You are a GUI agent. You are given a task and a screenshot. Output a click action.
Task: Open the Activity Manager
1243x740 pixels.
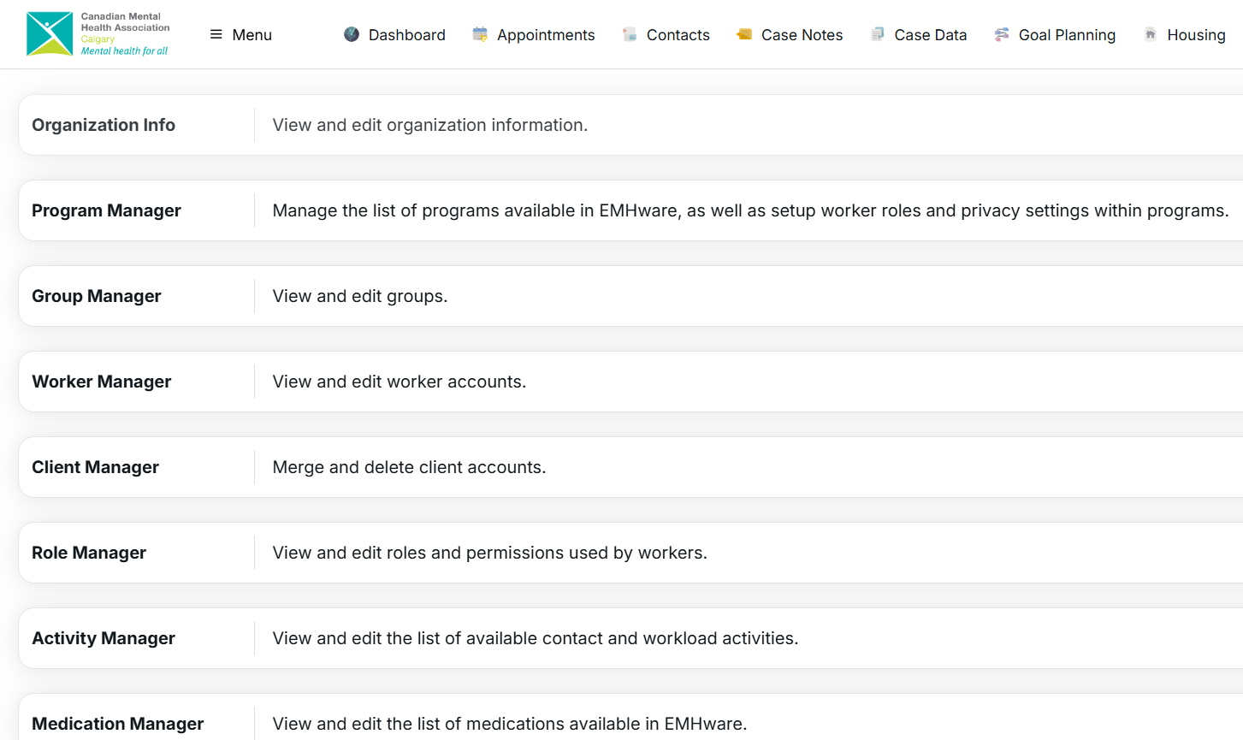104,638
